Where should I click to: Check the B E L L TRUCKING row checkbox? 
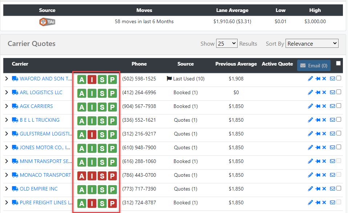click(x=339, y=119)
